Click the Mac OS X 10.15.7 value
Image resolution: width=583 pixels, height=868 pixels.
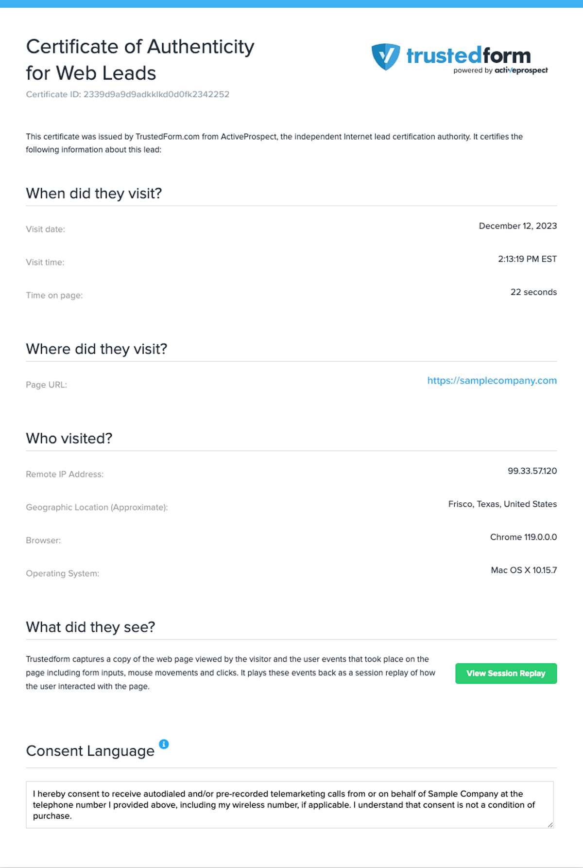524,570
